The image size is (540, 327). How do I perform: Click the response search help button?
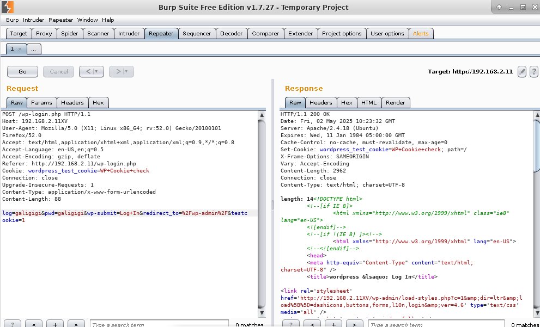(x=291, y=324)
